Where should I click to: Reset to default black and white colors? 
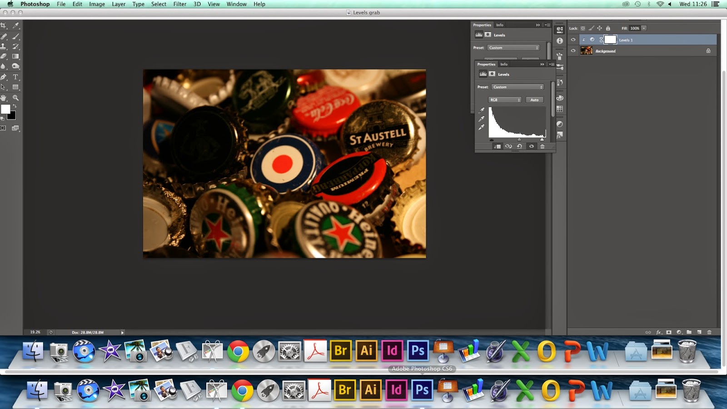2,119
